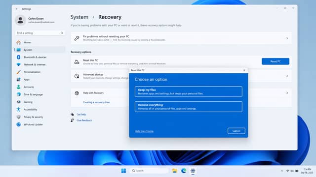Click the battery icon in system tray

click(297, 171)
